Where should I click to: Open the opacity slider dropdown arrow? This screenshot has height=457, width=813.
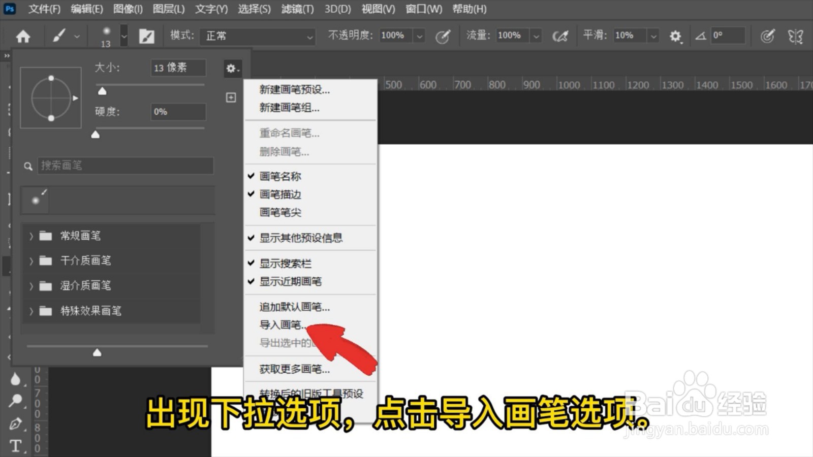click(x=419, y=36)
